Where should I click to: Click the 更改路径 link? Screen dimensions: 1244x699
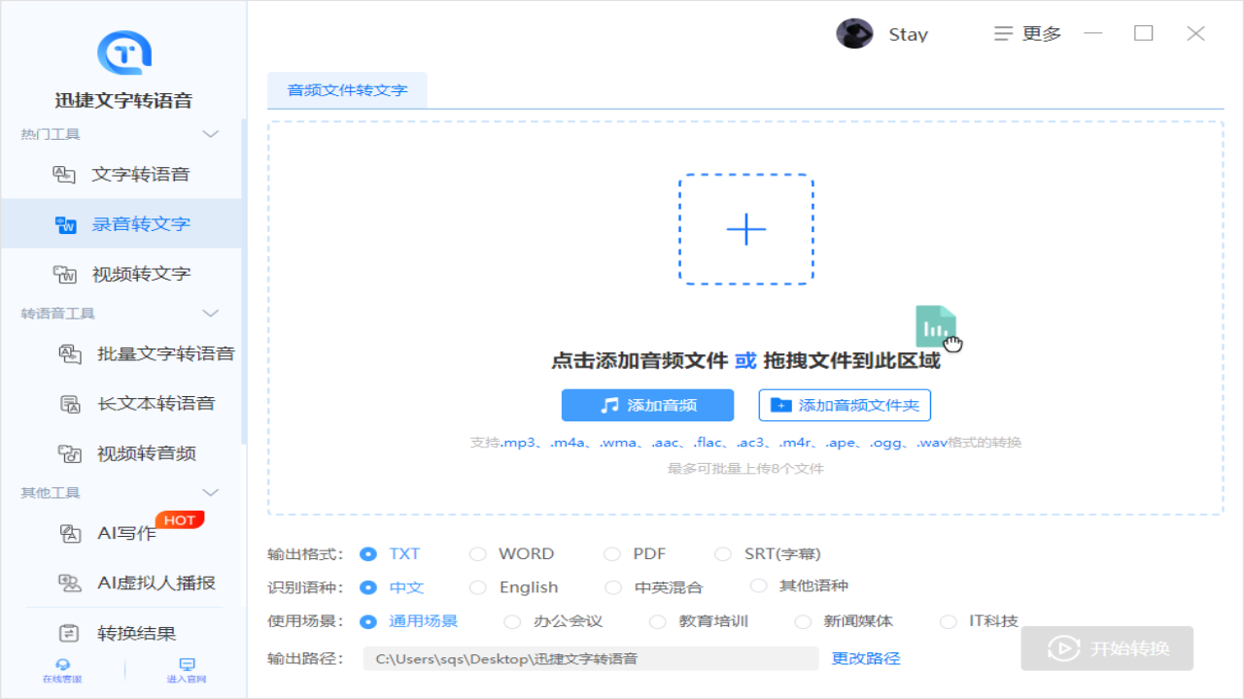[865, 657]
